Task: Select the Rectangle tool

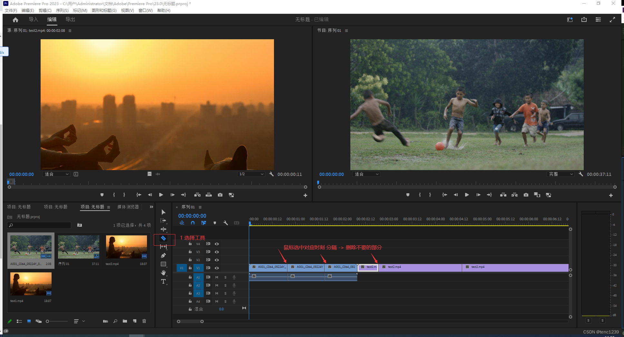Action: click(163, 264)
